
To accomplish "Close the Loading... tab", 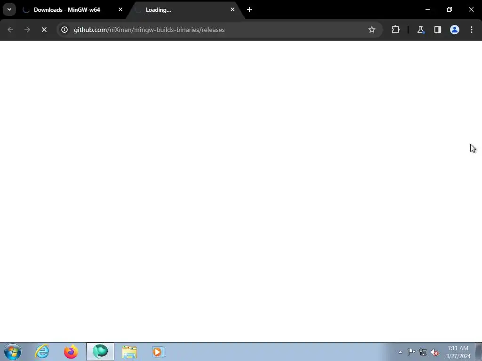I will coord(233,9).
